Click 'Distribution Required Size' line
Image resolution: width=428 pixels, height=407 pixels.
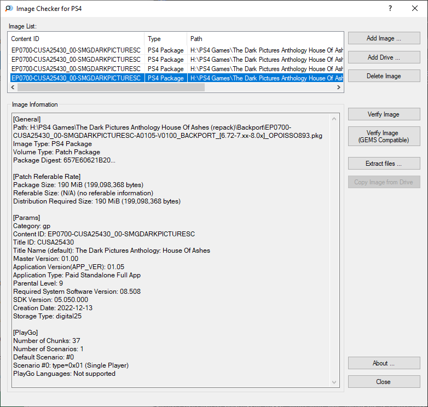97,201
